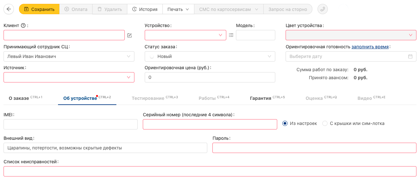This screenshot has height=181, width=420.
Task: Click the help icon beside Клиент
Action: pyautogui.click(x=23, y=26)
